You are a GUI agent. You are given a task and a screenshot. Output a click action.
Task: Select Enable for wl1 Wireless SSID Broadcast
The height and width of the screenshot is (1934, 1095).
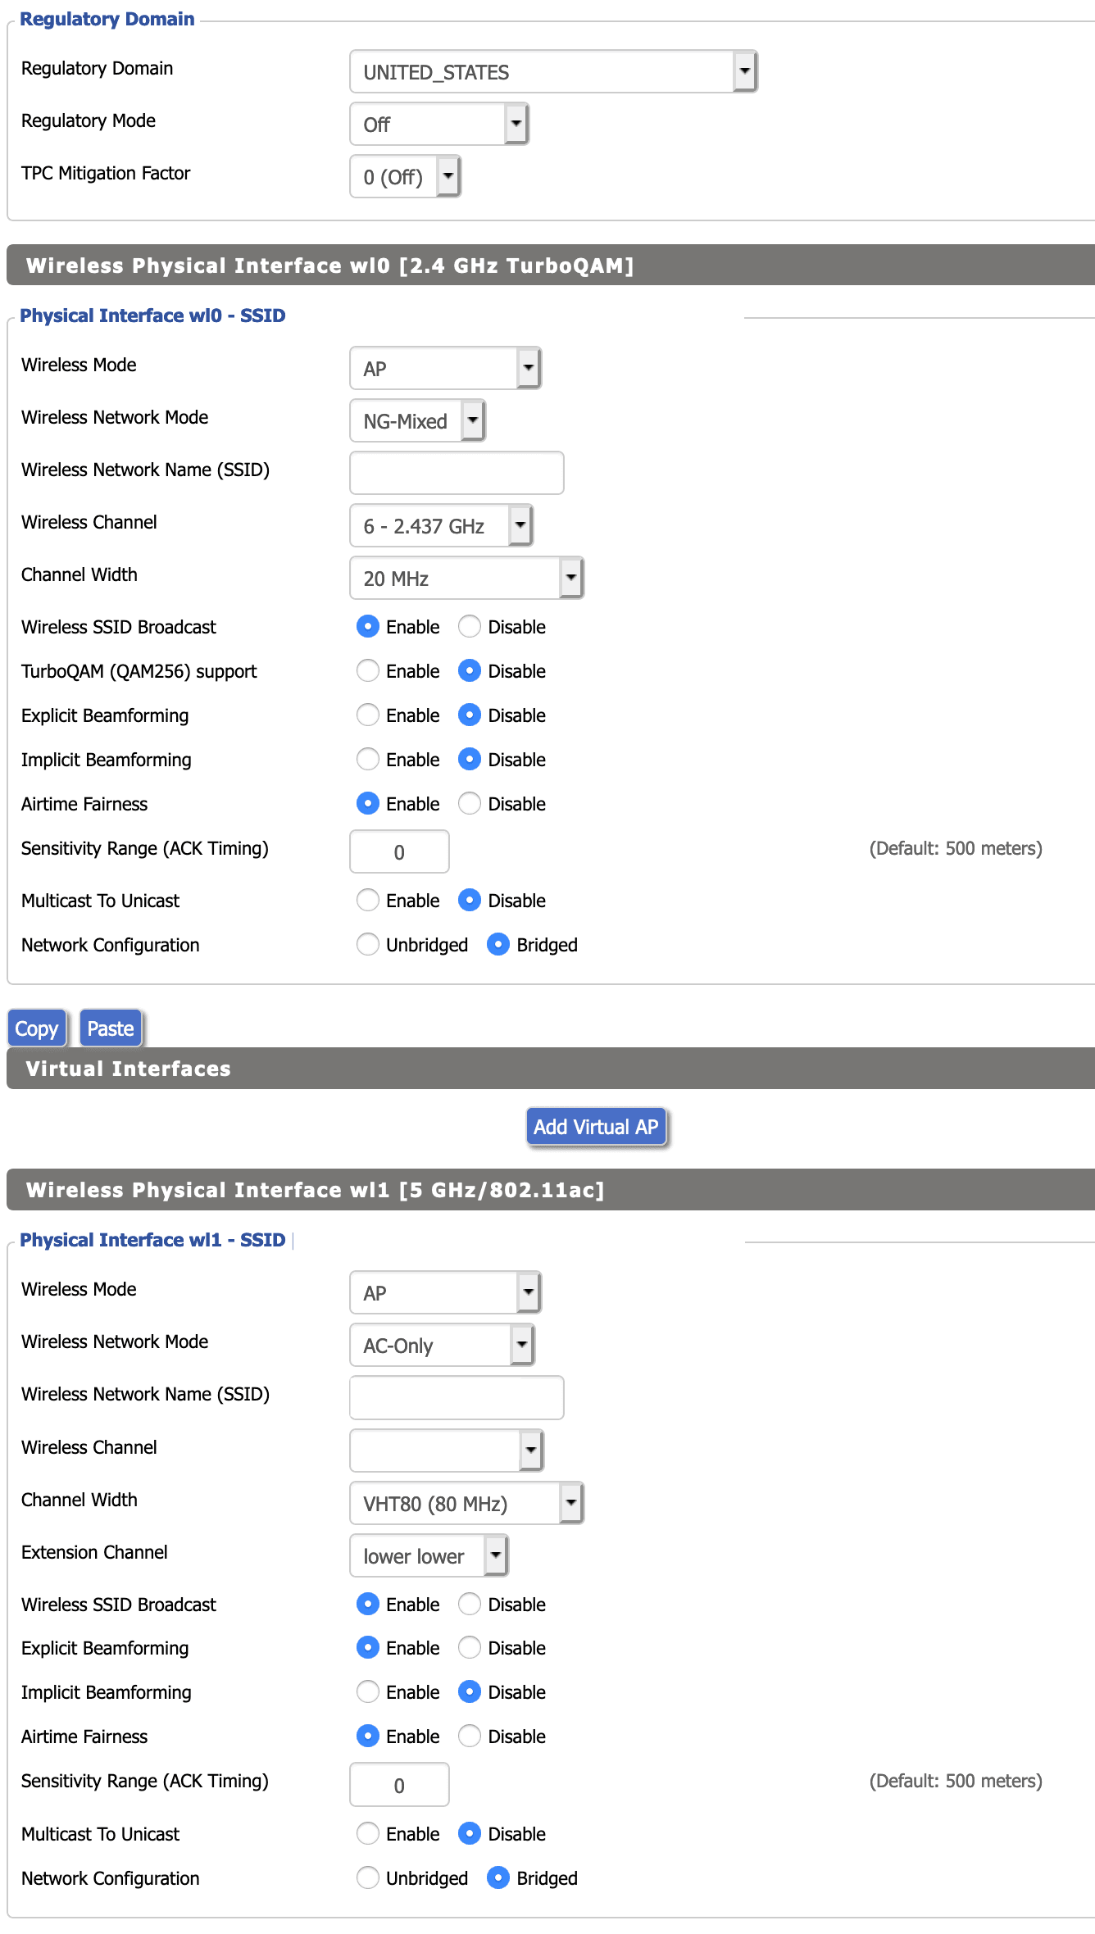tap(368, 1604)
